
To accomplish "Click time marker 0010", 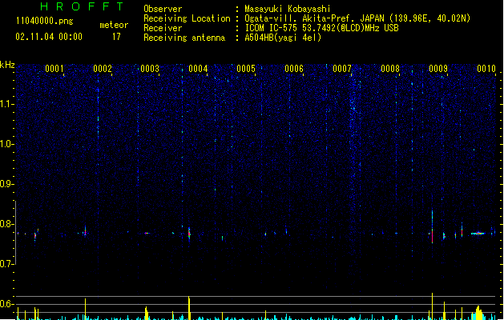I will point(486,69).
